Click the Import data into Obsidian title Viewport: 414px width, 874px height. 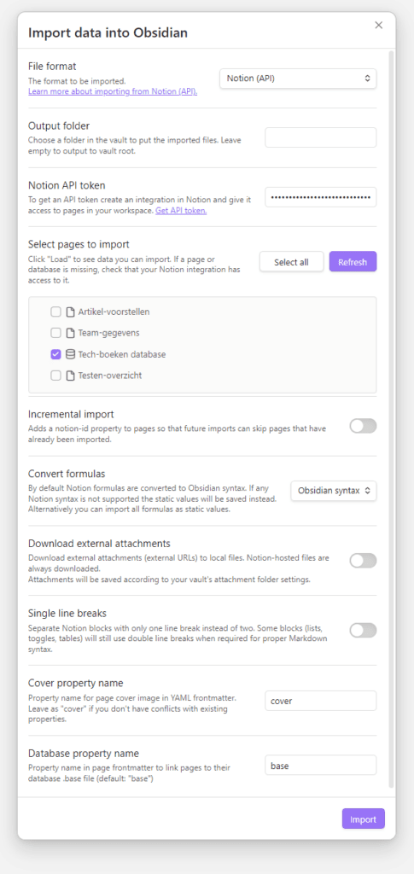[x=108, y=32]
